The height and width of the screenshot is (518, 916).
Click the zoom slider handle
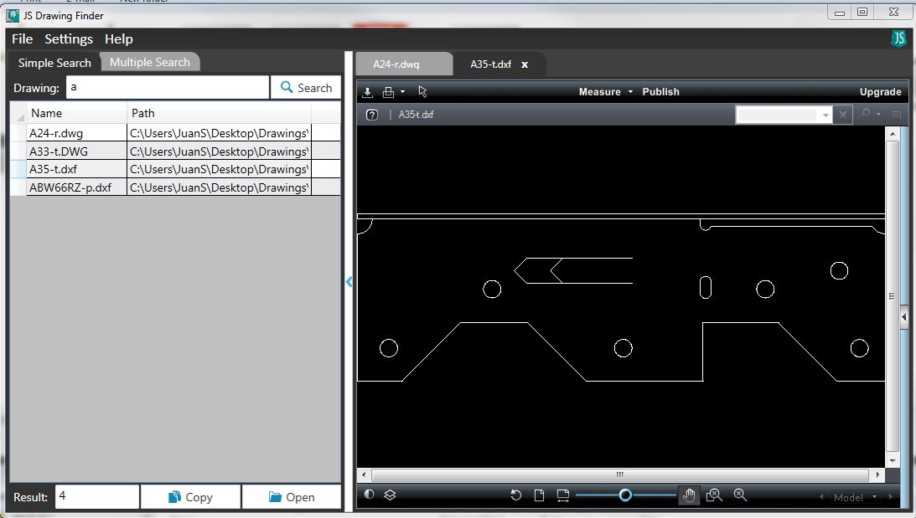[625, 495]
